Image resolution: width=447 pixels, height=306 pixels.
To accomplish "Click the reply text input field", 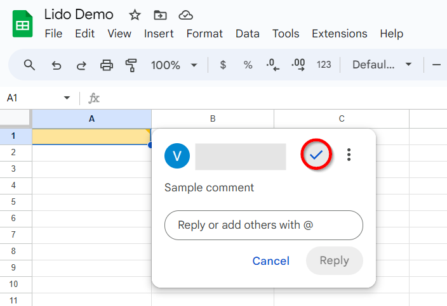I will 264,226.
